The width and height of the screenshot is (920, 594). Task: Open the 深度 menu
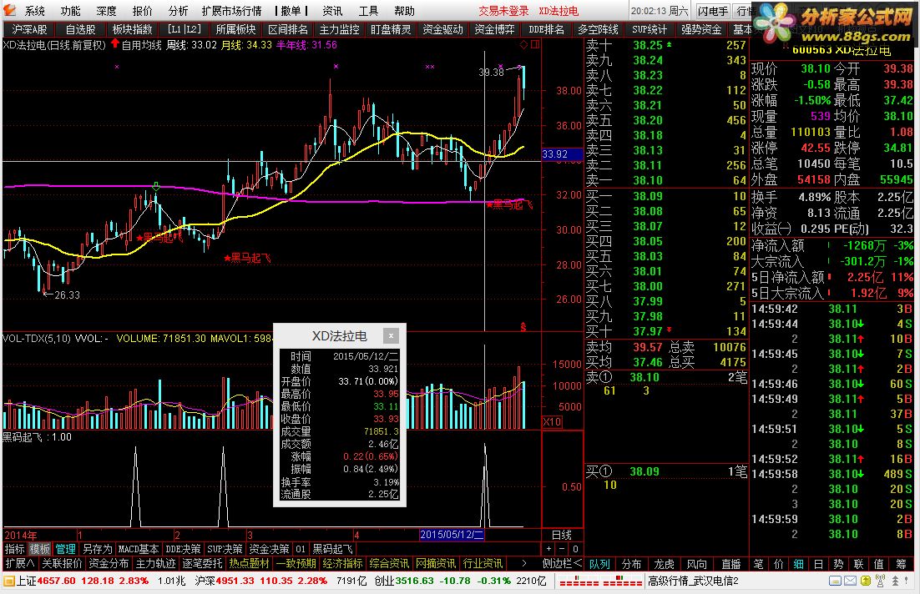(x=106, y=11)
